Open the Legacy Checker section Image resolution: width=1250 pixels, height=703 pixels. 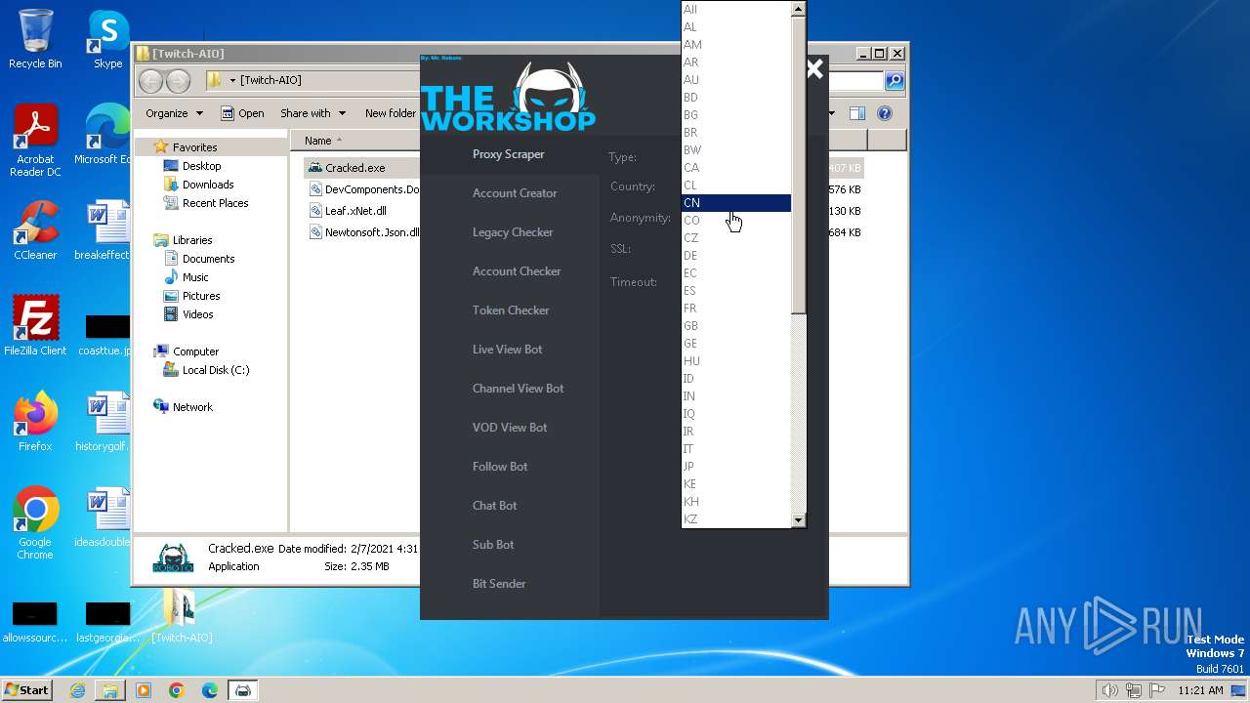tap(509, 232)
